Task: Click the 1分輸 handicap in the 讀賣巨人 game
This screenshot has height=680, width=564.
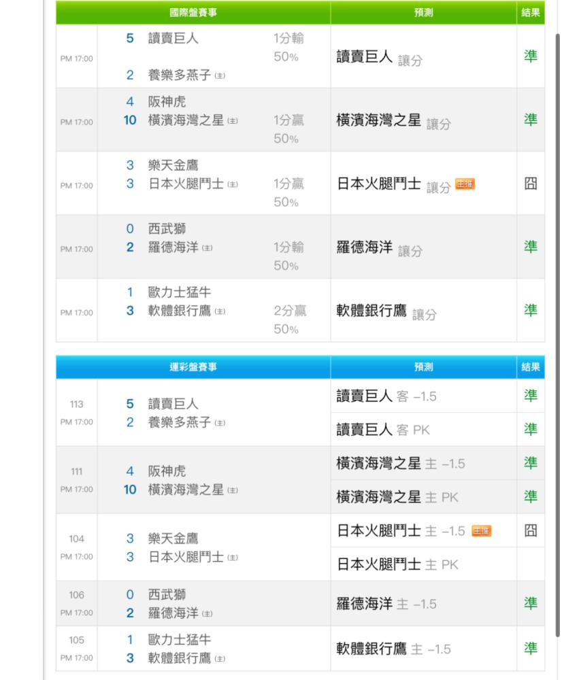Action: 288,39
